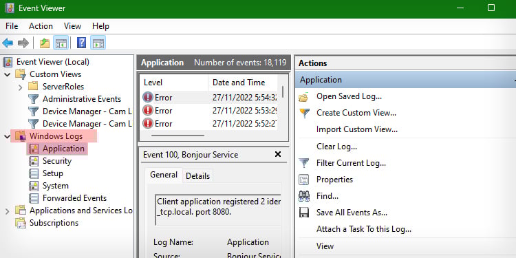
Task: Click the Find binoculars icon
Action: pyautogui.click(x=303, y=196)
